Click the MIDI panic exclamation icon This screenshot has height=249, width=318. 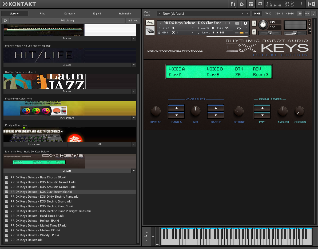[x=301, y=4]
